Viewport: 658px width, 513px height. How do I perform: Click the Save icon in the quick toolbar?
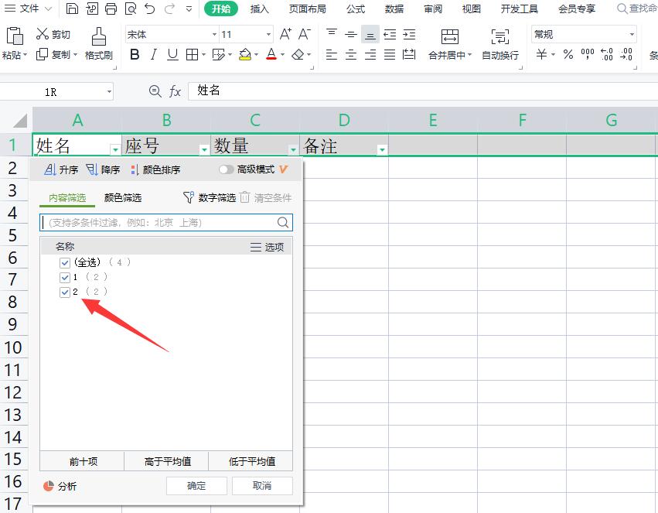coord(72,9)
